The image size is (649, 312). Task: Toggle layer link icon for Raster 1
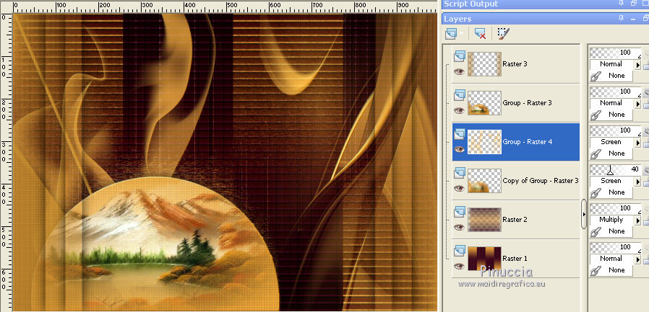pyautogui.click(x=596, y=270)
